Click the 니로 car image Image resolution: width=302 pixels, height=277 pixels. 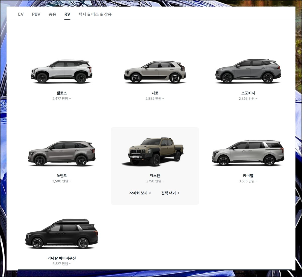coord(155,72)
